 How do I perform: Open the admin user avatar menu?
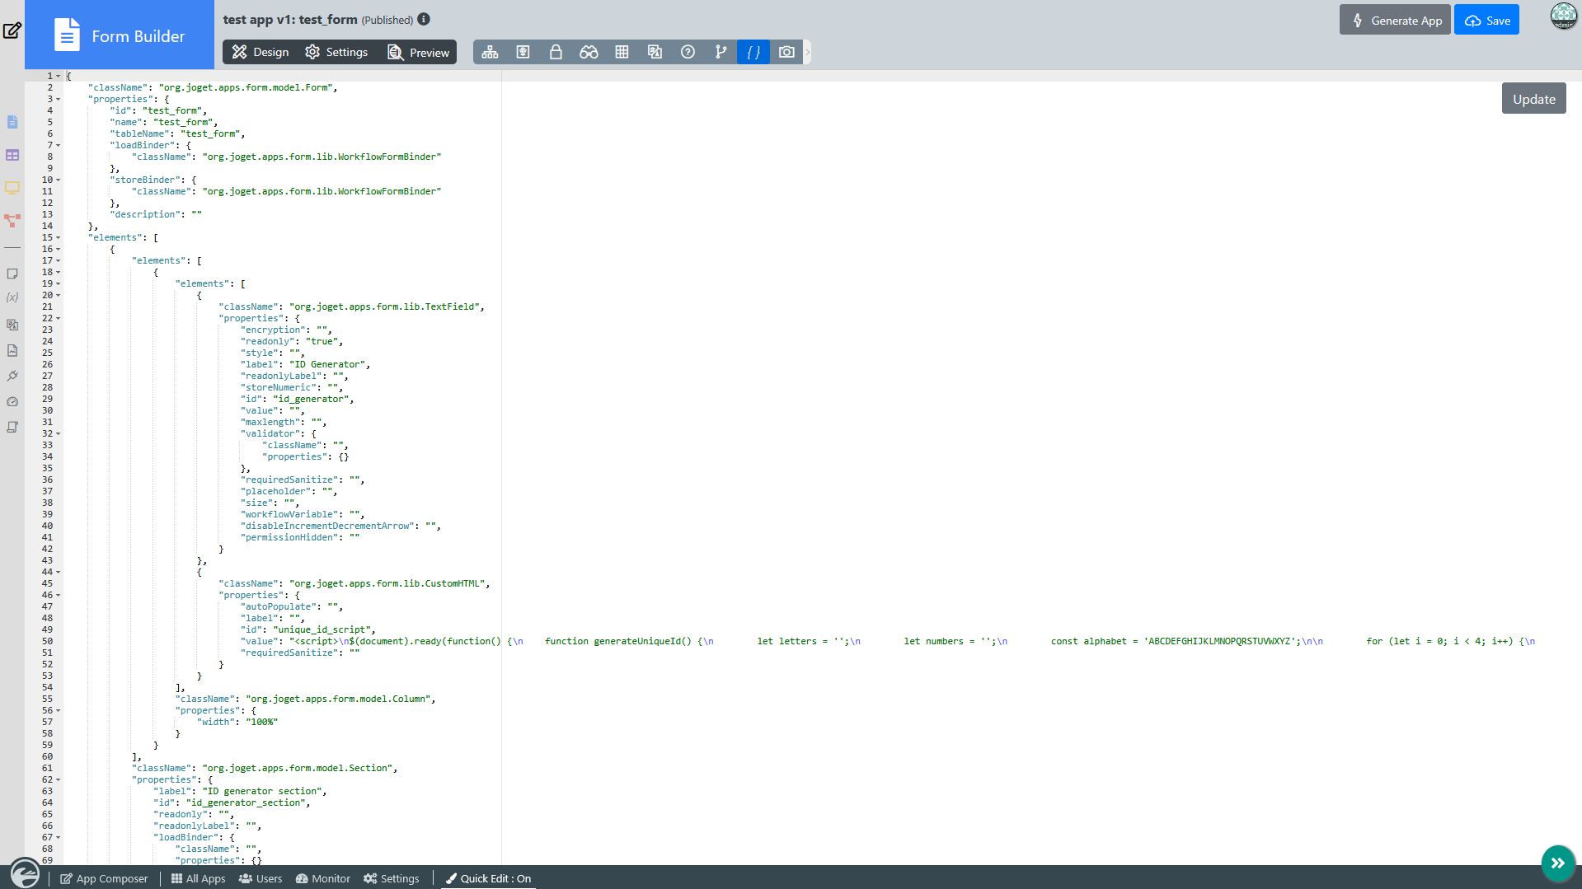point(1563,16)
